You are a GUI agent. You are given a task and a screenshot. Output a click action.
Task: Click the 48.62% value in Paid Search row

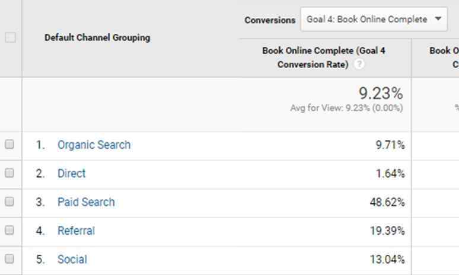387,202
